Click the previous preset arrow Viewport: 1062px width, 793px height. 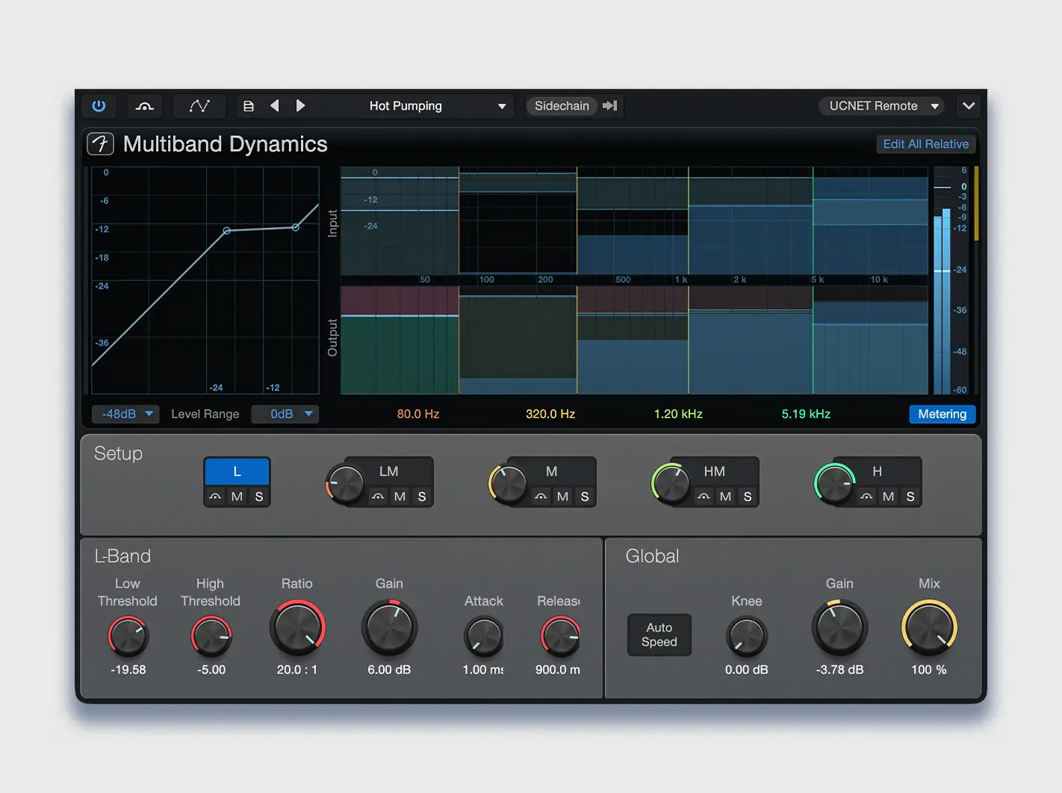click(274, 105)
